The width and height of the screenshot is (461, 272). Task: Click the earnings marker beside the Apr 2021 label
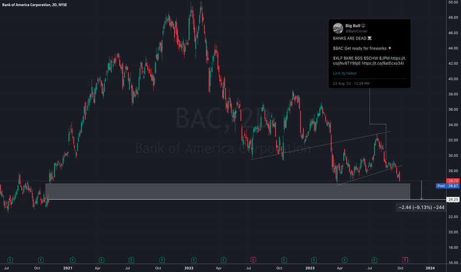[101, 260]
